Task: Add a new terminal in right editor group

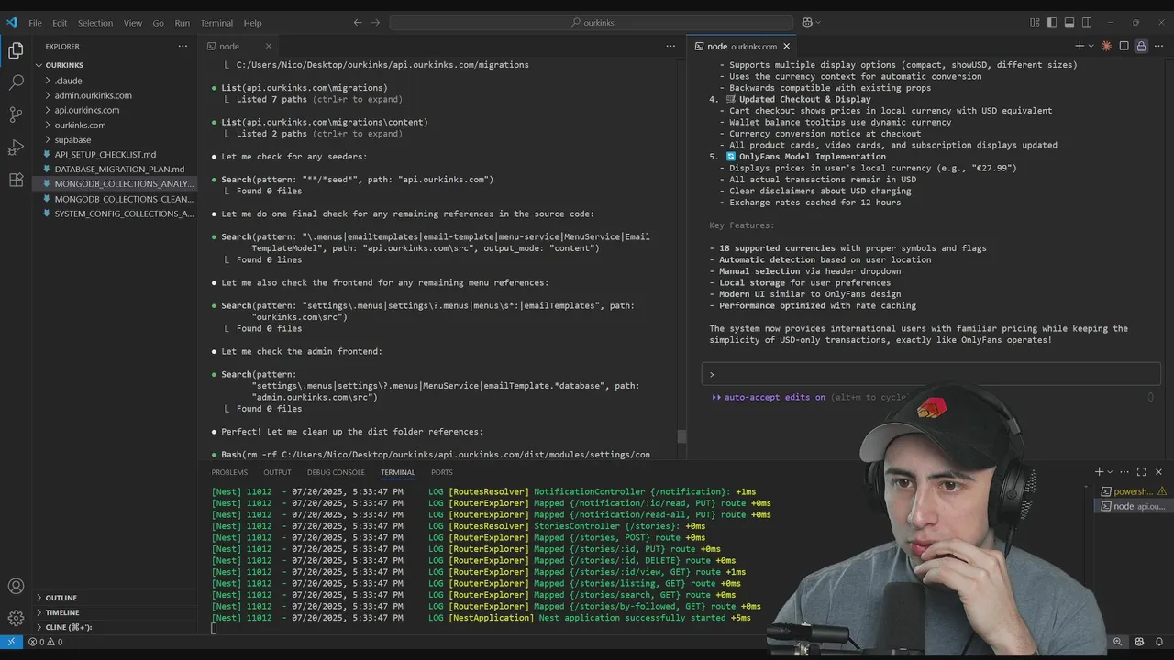Action: pyautogui.click(x=1080, y=46)
